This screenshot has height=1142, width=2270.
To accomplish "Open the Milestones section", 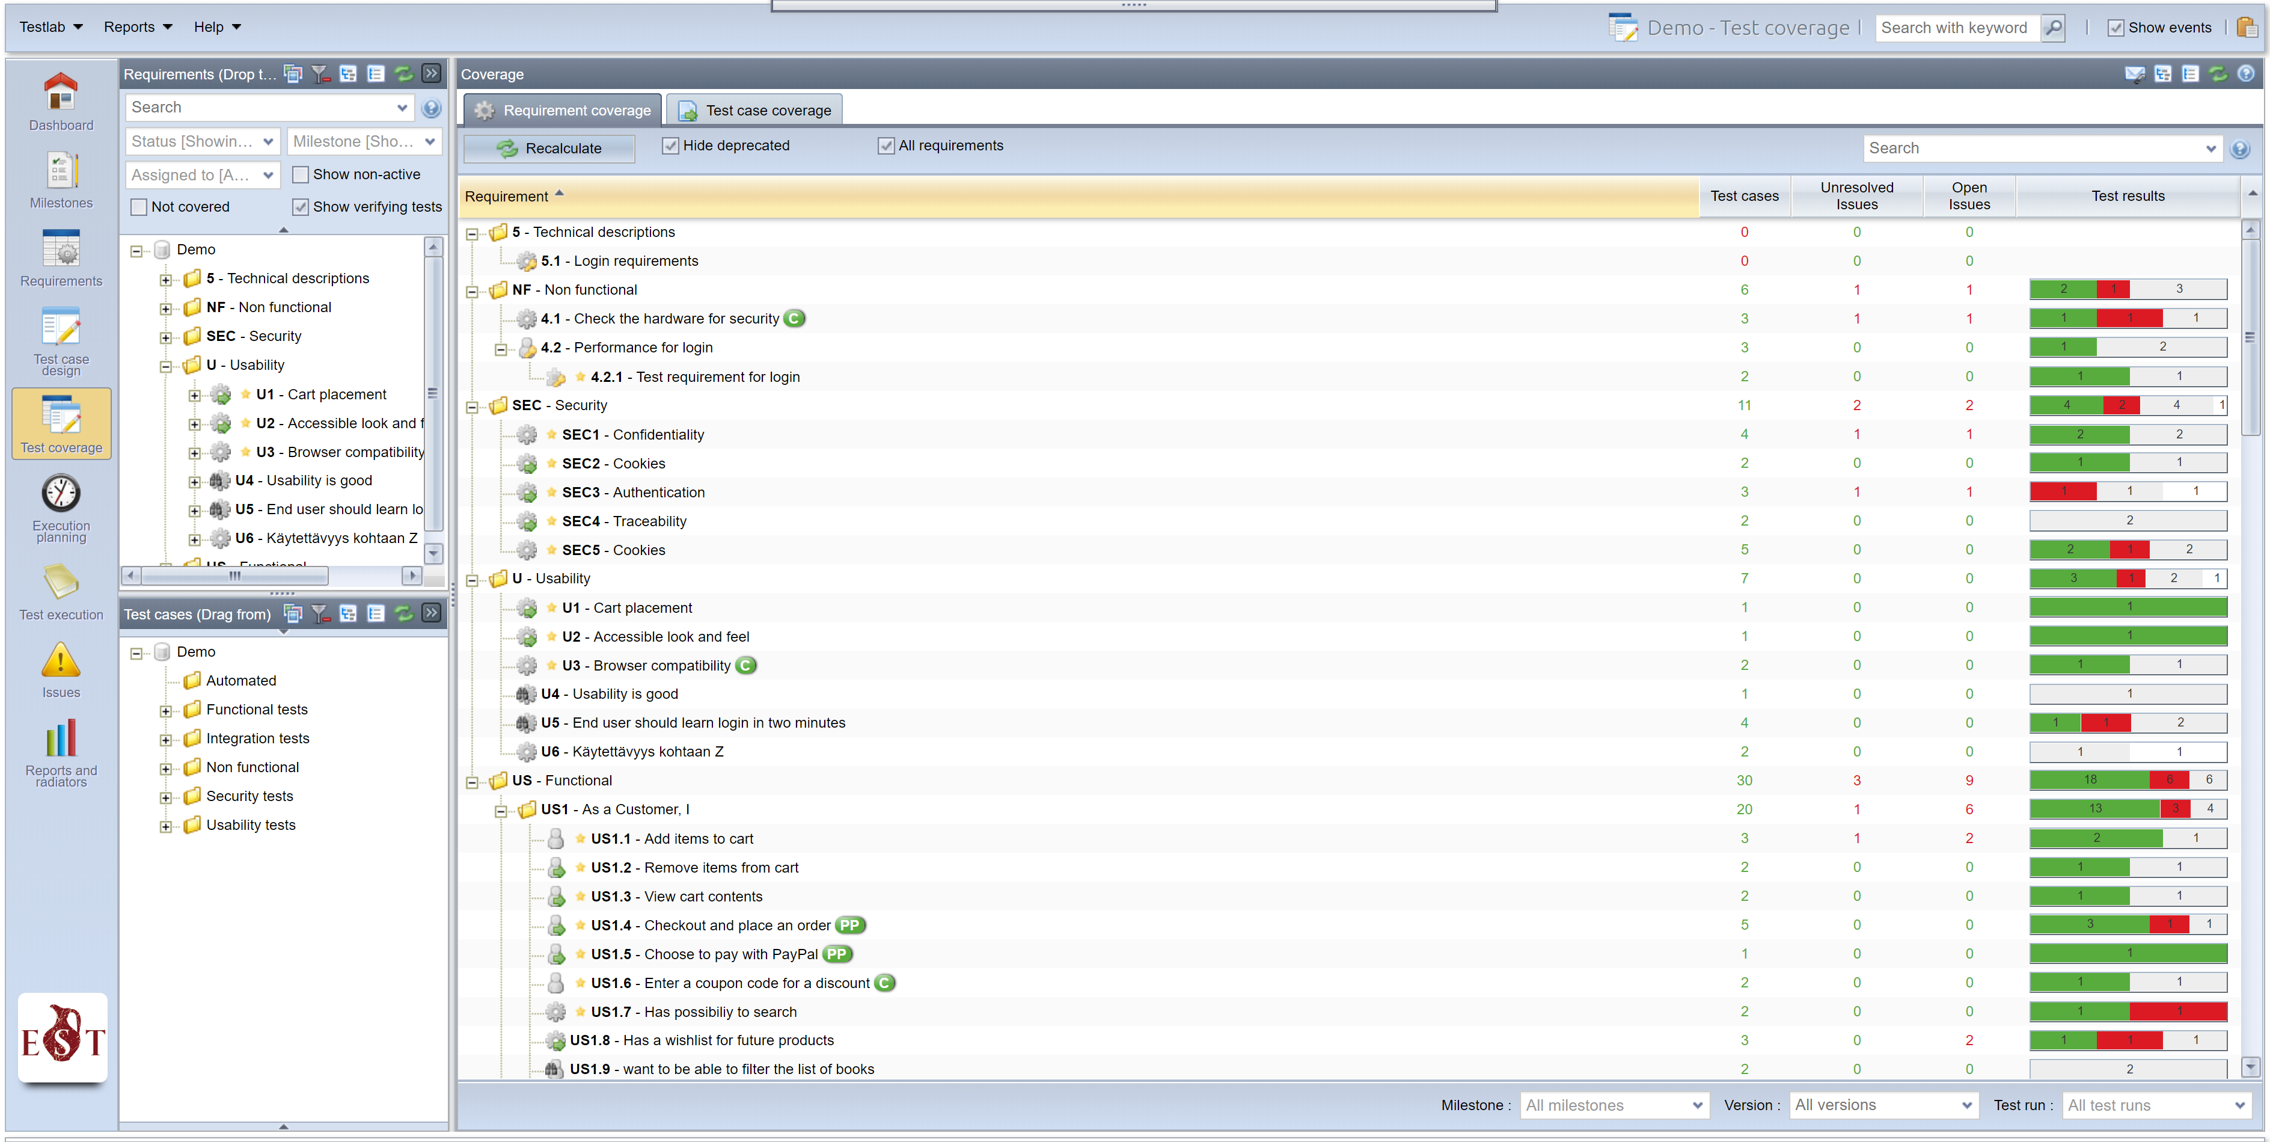I will tap(61, 180).
